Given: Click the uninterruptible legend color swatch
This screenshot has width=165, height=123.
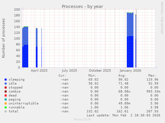Looking at the screenshot, I should tap(6, 103).
